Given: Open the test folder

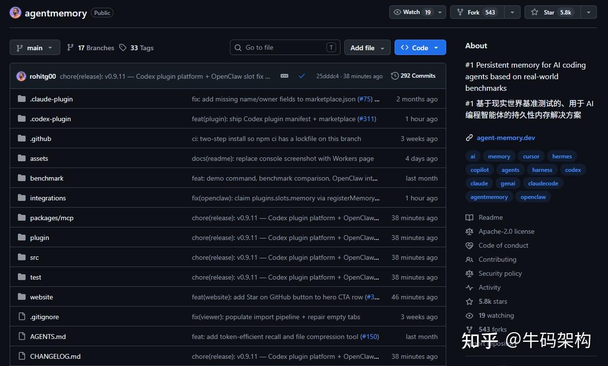Looking at the screenshot, I should [x=36, y=277].
